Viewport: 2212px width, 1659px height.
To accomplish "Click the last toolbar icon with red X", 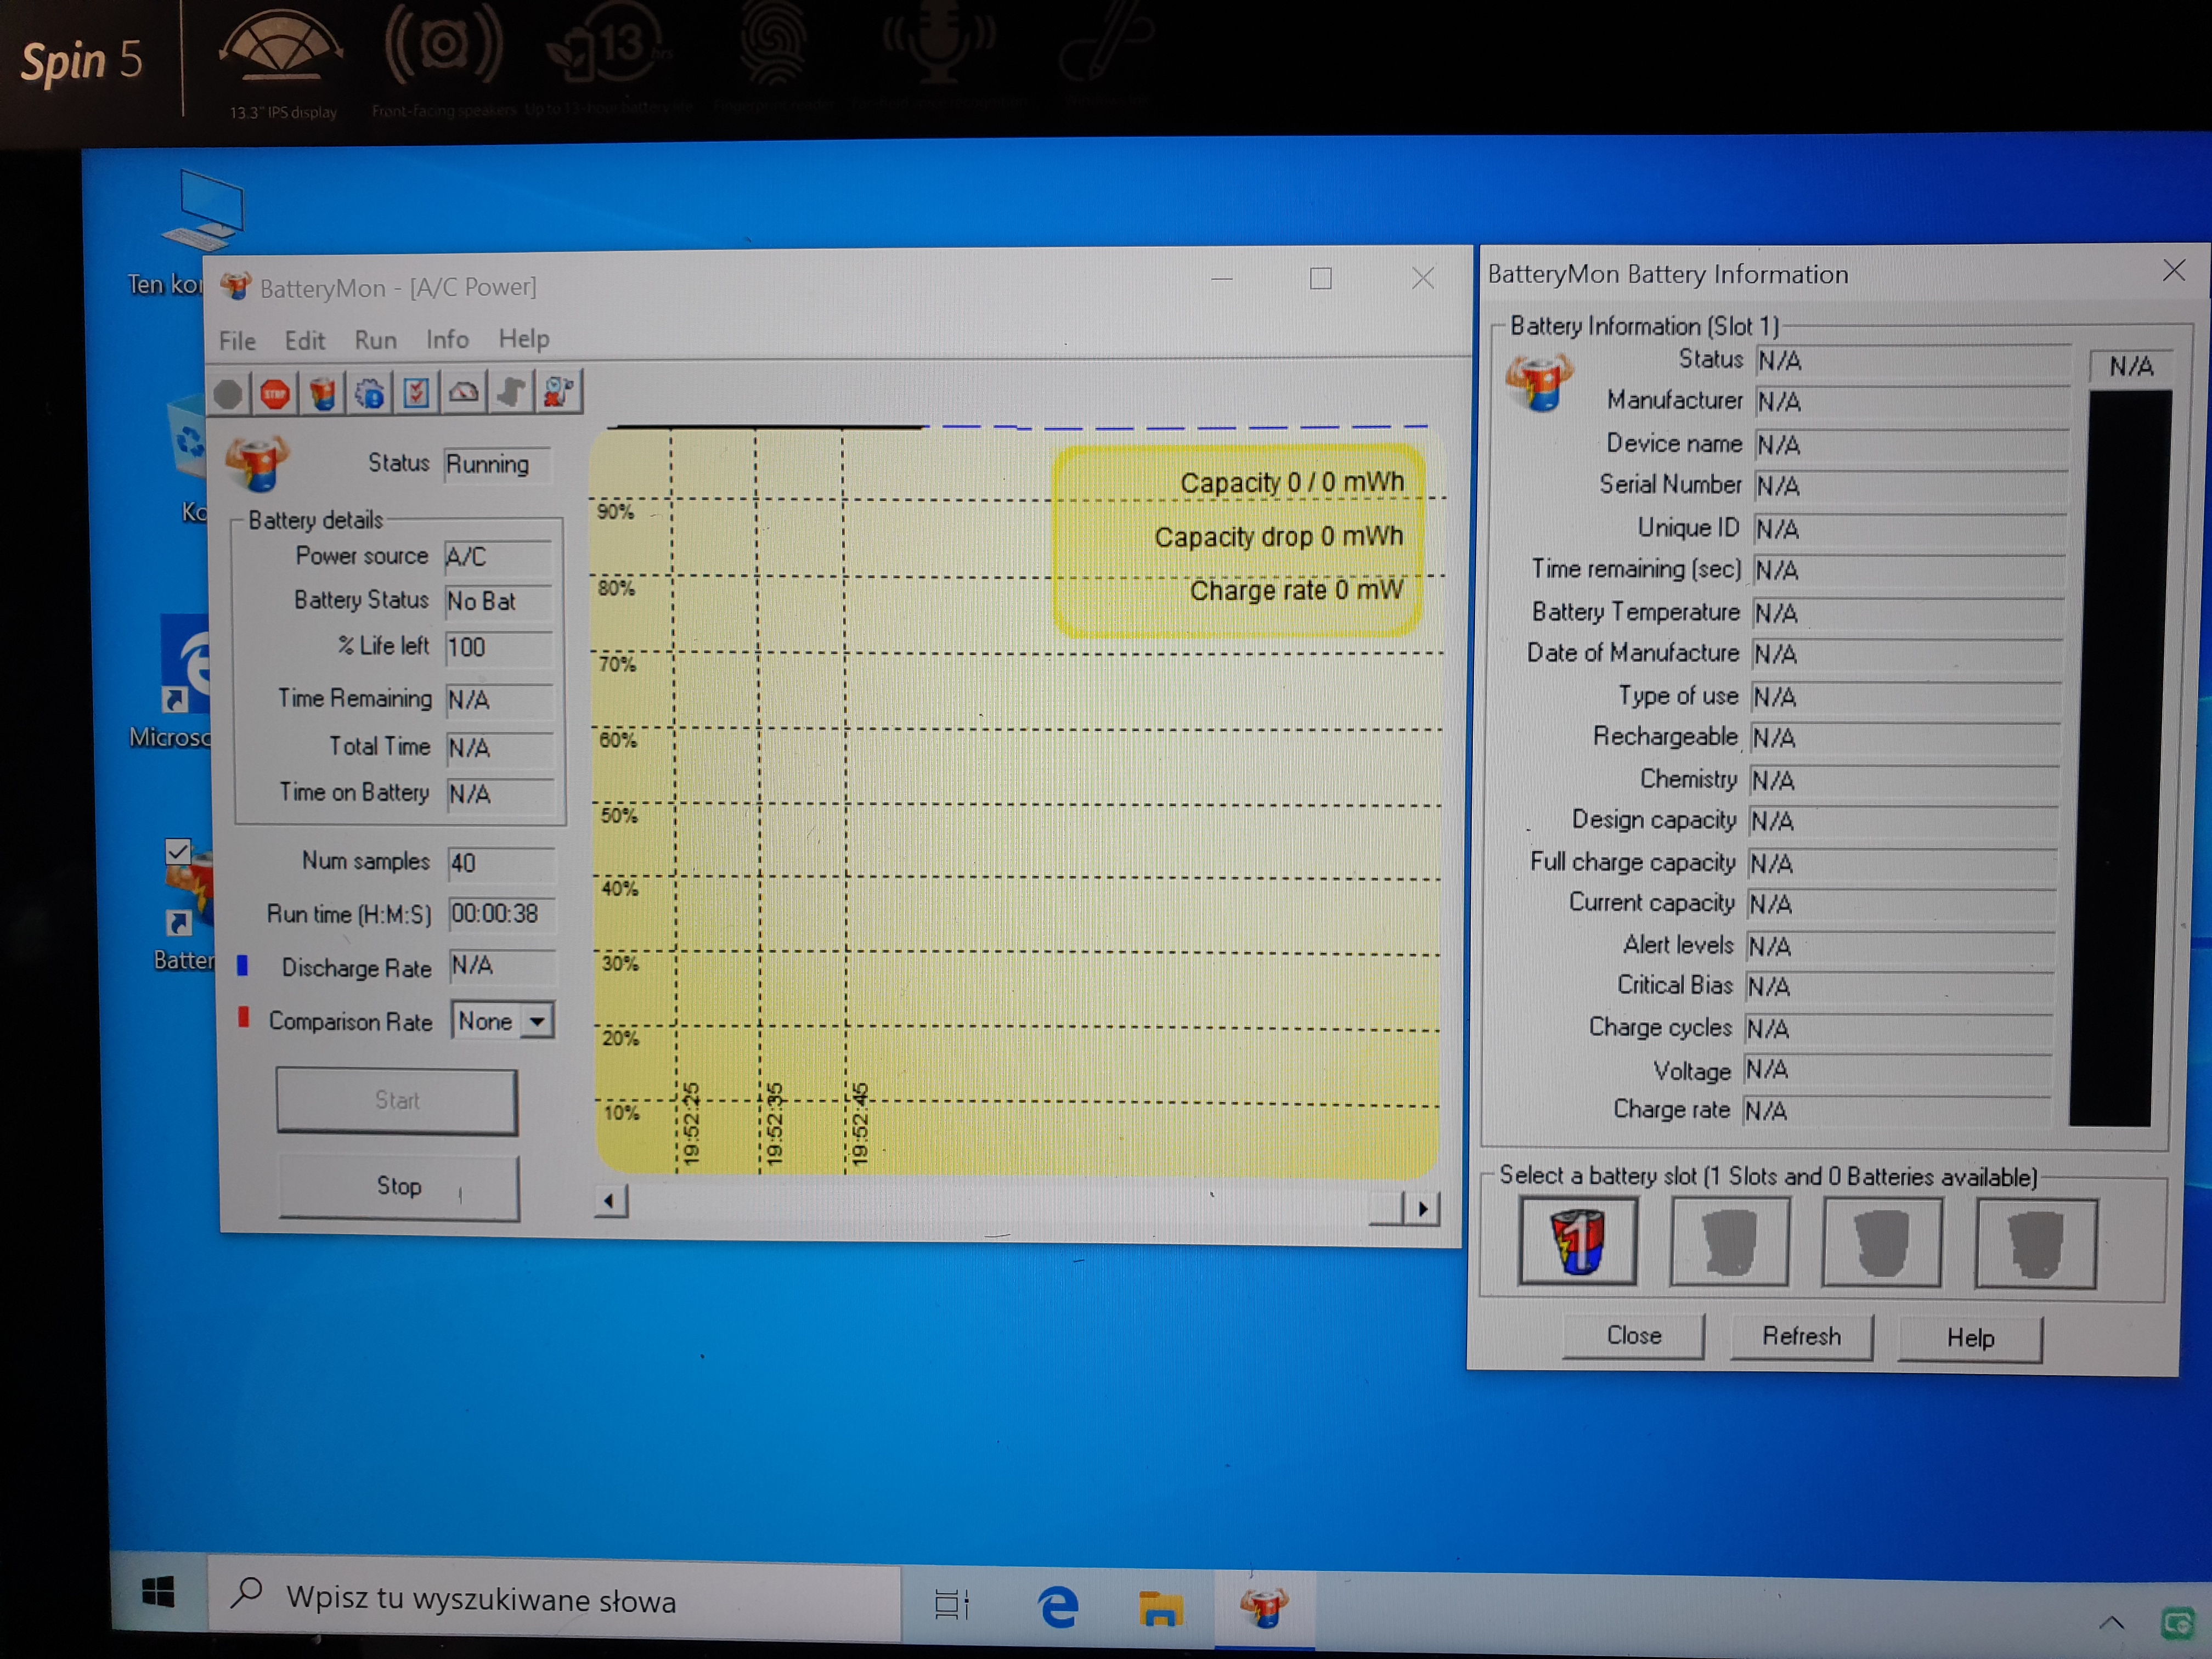I will pyautogui.click(x=558, y=390).
